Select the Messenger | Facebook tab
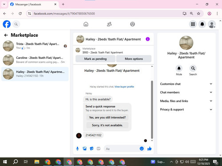The image size is (222, 166). coord(34,4)
